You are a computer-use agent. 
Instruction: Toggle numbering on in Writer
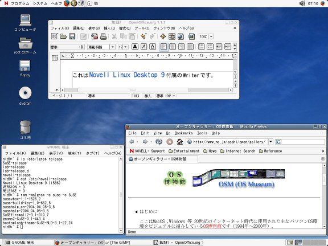click(x=201, y=47)
